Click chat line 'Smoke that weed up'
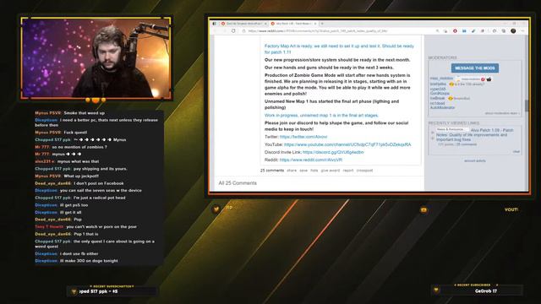The height and width of the screenshot is (304, 541). [85, 113]
